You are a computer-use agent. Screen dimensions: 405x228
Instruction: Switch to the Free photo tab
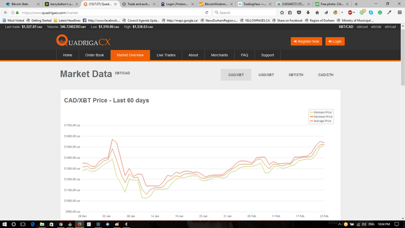(x=332, y=4)
